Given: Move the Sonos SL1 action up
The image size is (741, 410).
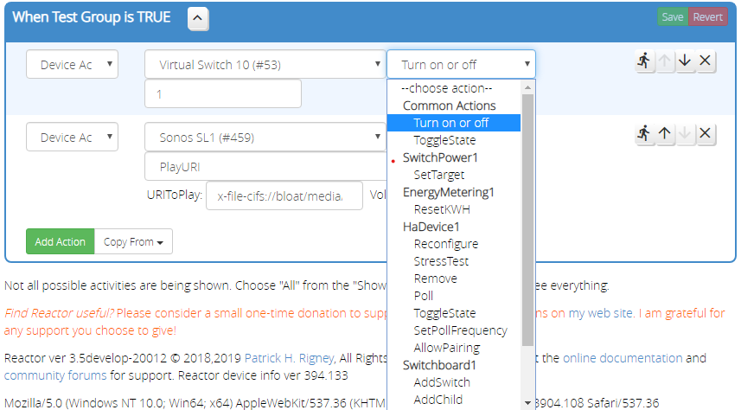Looking at the screenshot, I should point(665,133).
